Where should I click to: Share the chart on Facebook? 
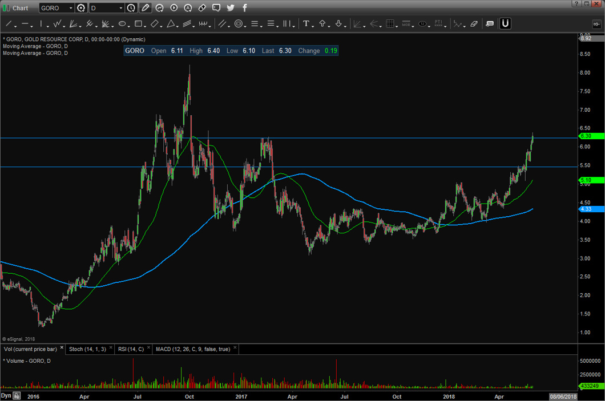click(245, 8)
